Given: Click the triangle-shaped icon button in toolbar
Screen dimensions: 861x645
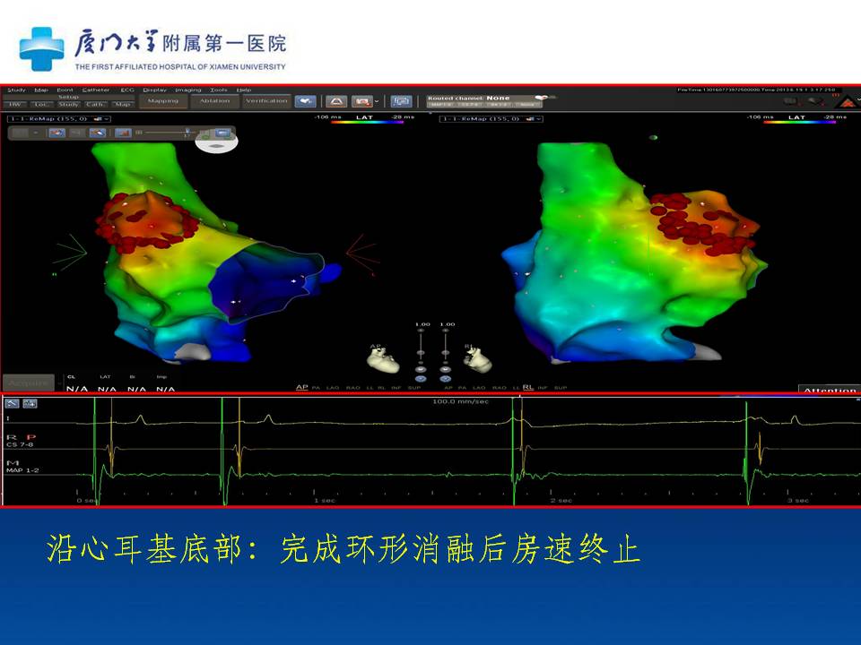Looking at the screenshot, I should (x=336, y=101).
